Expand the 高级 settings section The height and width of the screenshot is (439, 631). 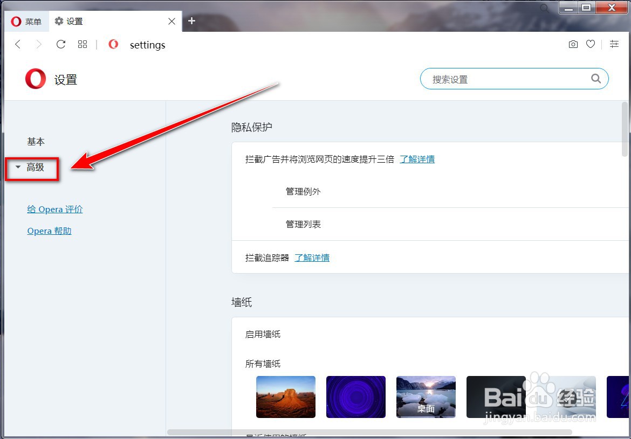tap(36, 168)
